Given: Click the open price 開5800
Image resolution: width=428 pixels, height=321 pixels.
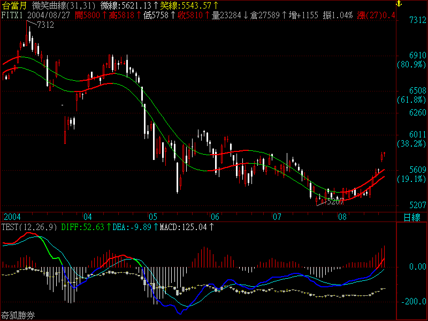Looking at the screenshot, I should [88, 15].
